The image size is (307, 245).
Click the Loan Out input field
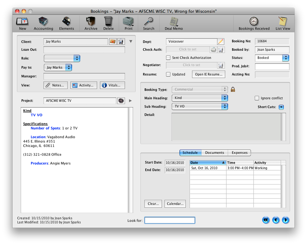pyautogui.click(x=84, y=50)
